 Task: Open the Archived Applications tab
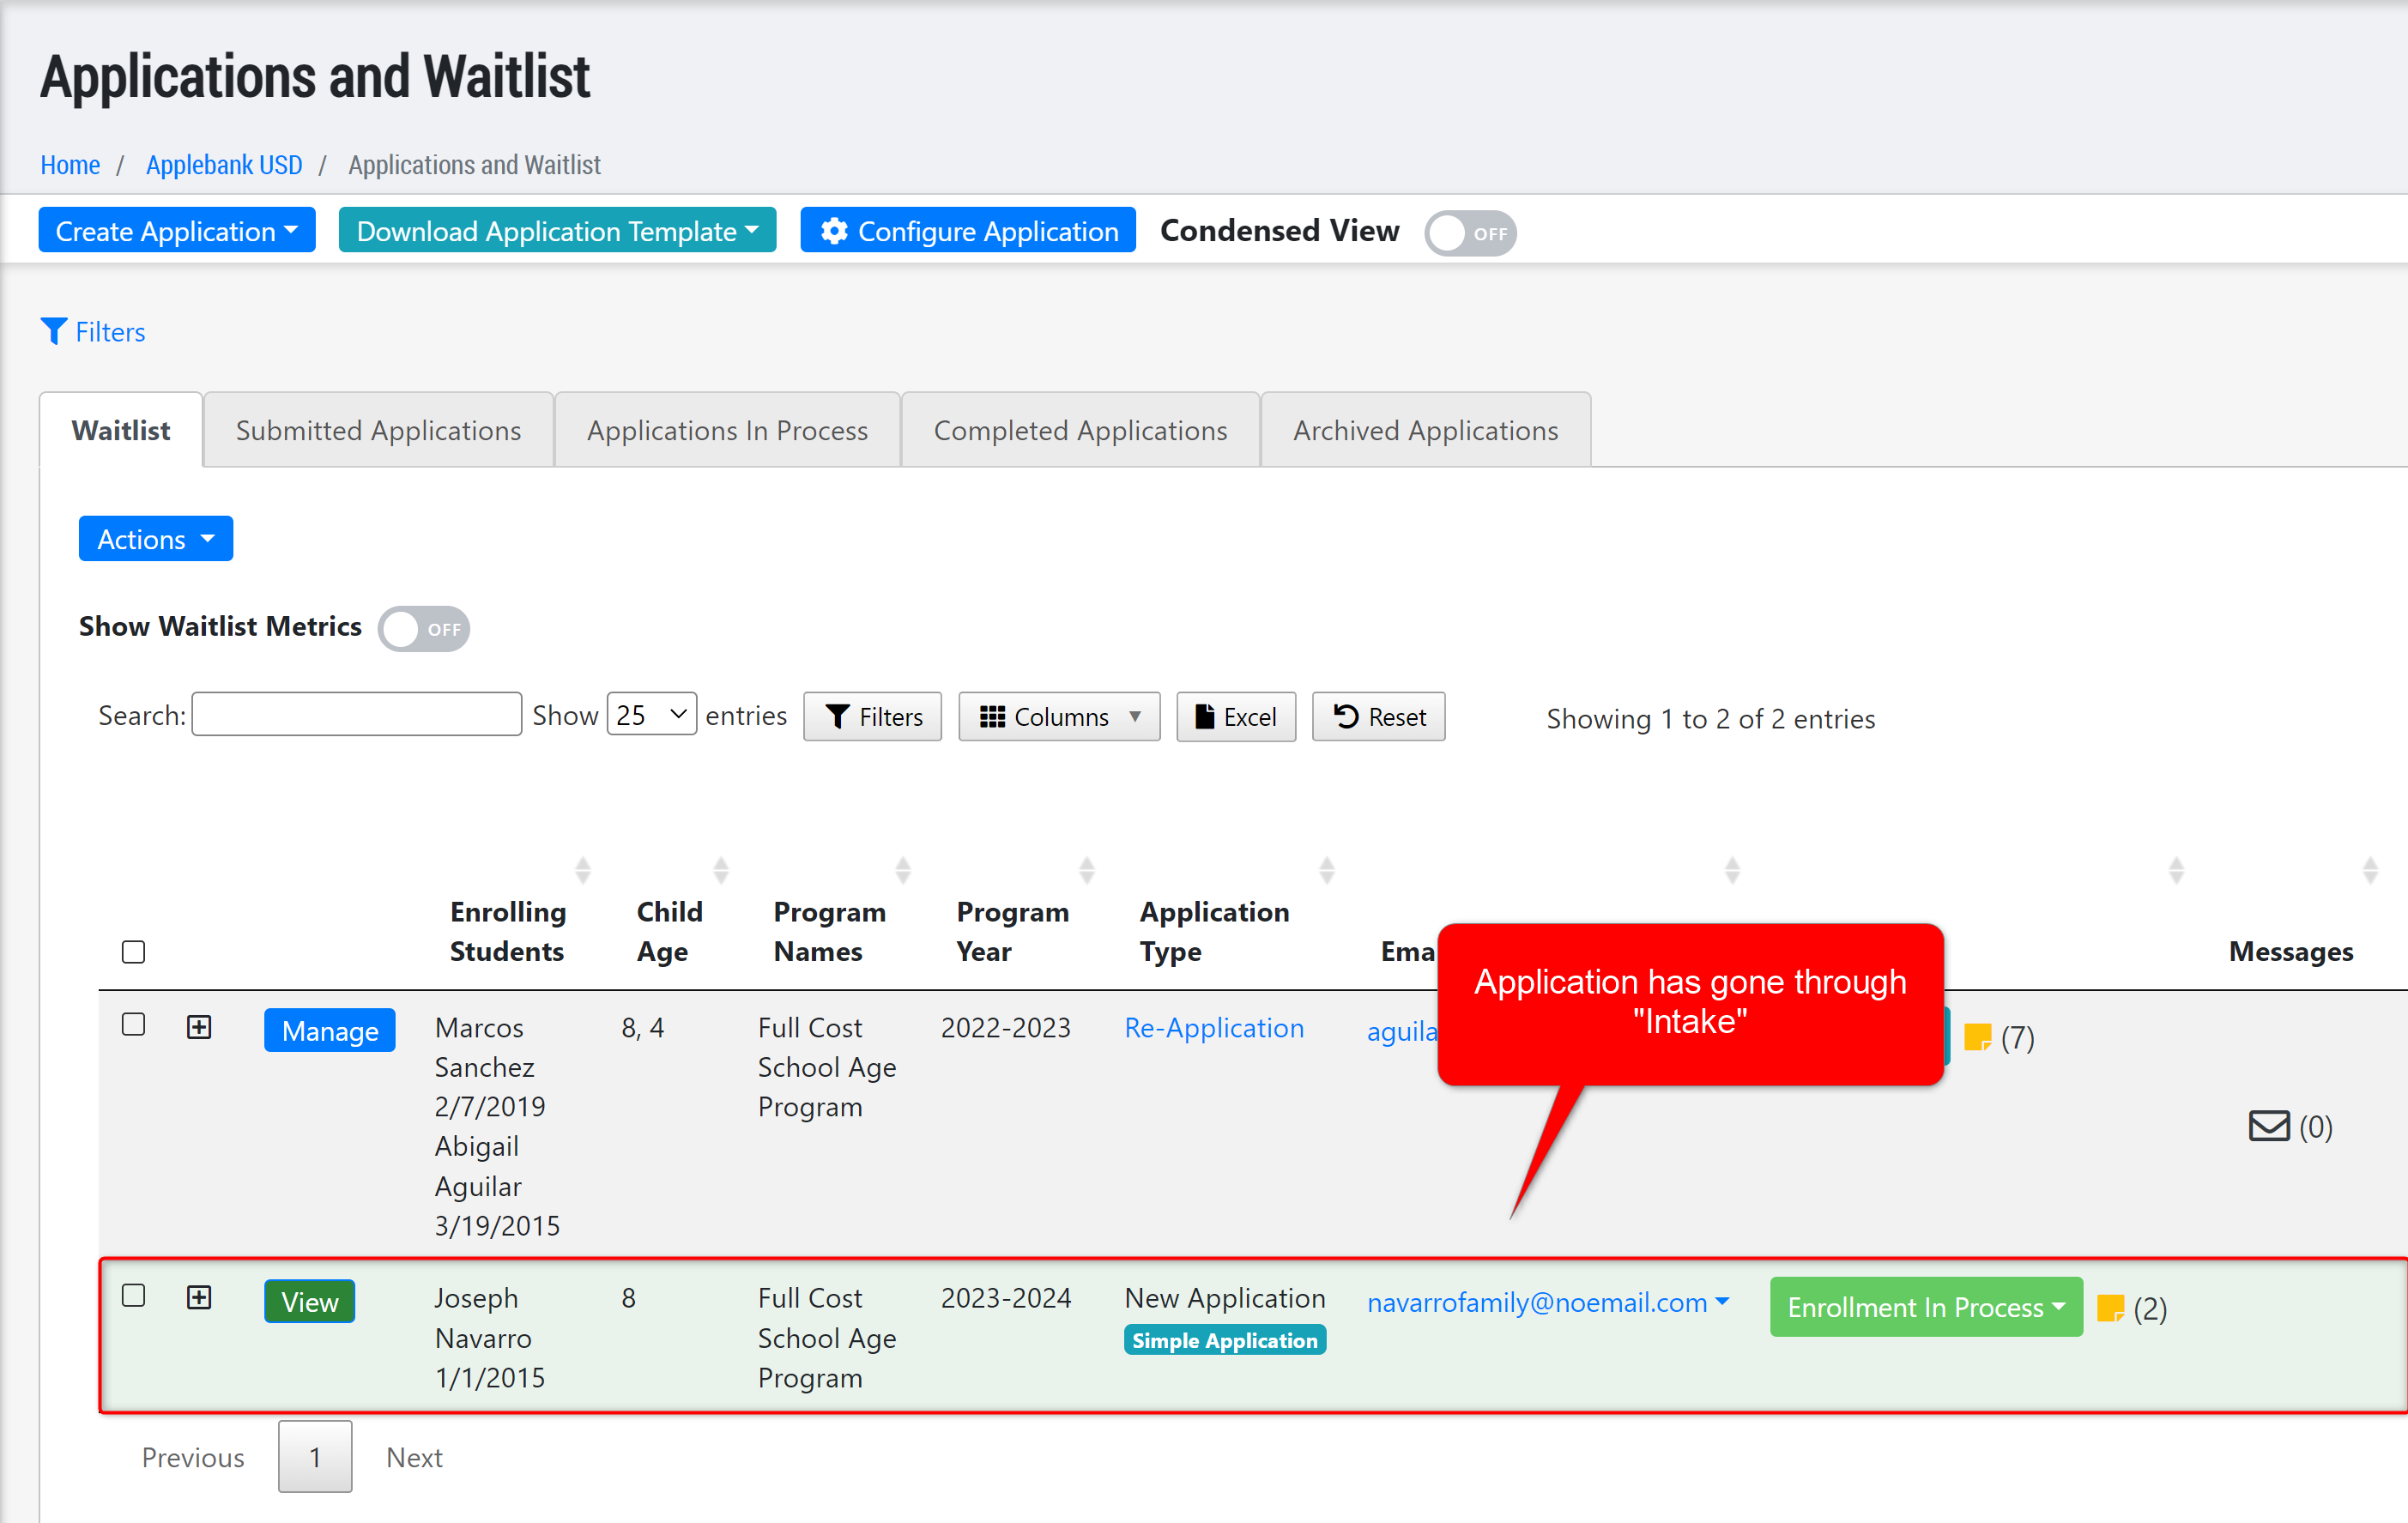(1425, 430)
